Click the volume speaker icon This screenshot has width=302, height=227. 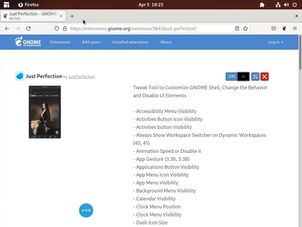286,5
